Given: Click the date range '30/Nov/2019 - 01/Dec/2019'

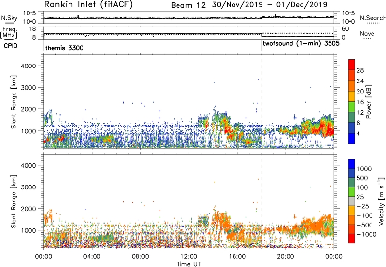Looking at the screenshot, I should coord(270,5).
